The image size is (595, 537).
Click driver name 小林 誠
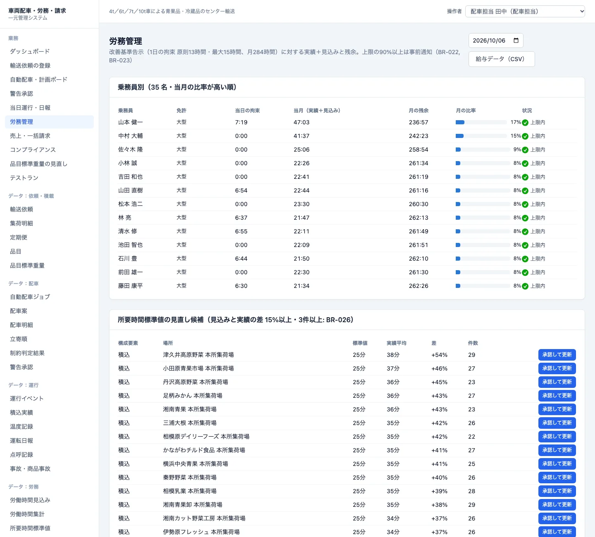128,163
